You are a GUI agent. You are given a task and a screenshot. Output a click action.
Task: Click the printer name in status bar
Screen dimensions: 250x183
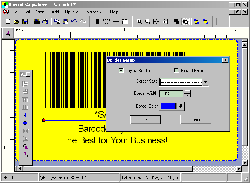click(x=64, y=177)
